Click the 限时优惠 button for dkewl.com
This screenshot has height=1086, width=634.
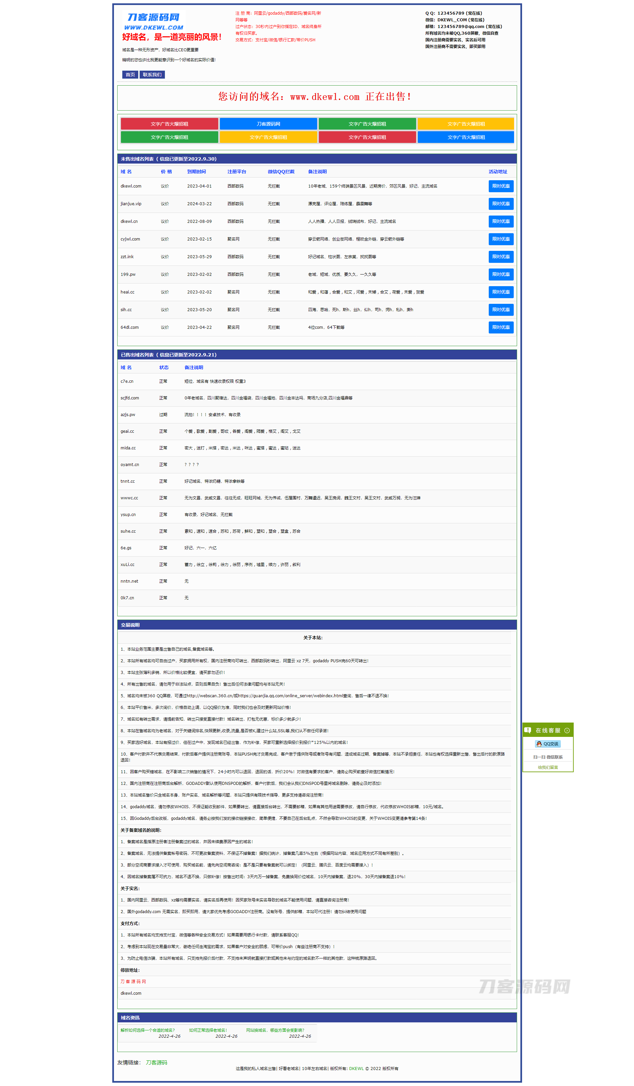click(x=500, y=186)
